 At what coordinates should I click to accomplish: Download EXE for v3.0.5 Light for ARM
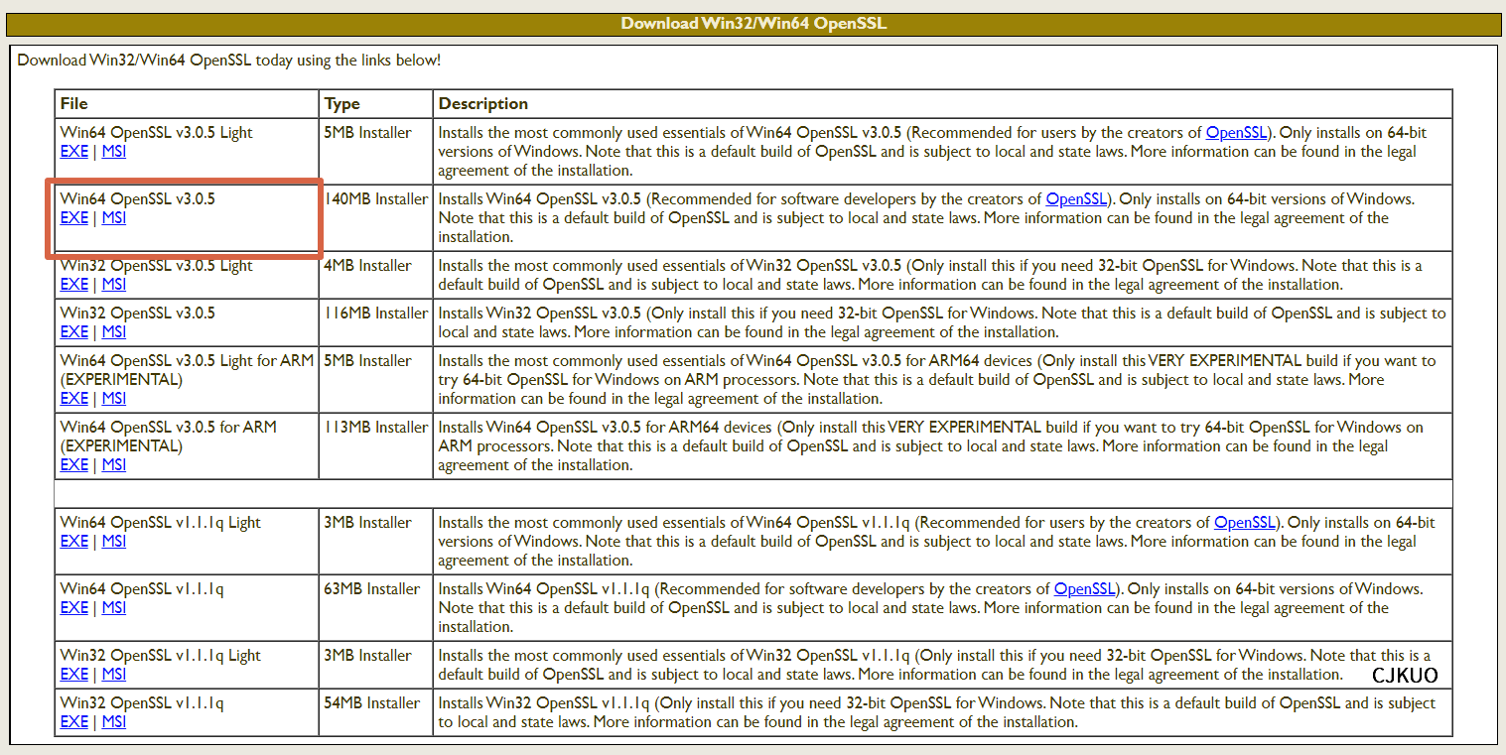coord(73,399)
